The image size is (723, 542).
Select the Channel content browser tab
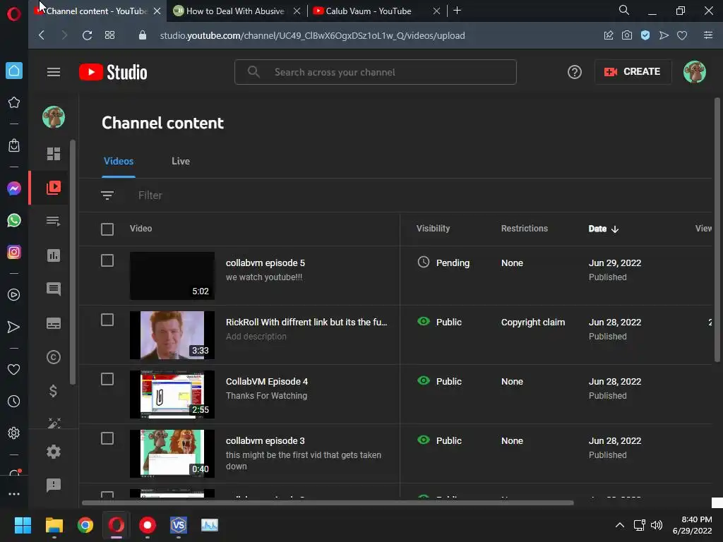[x=96, y=11]
